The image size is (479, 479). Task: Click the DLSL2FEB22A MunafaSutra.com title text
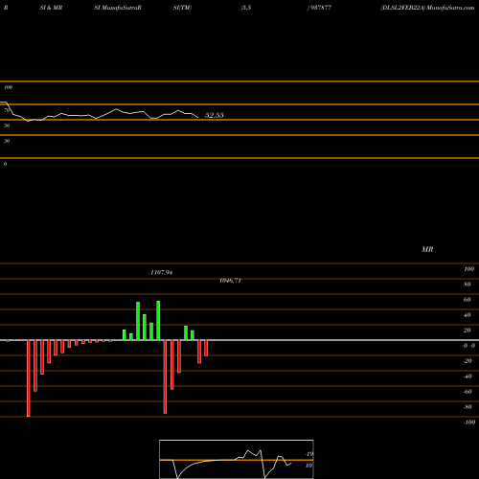pyautogui.click(x=427, y=8)
